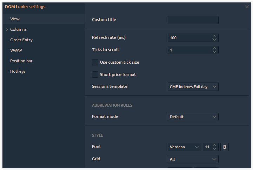Expand the Columns tree item
253x170 pixels.
[7, 29]
